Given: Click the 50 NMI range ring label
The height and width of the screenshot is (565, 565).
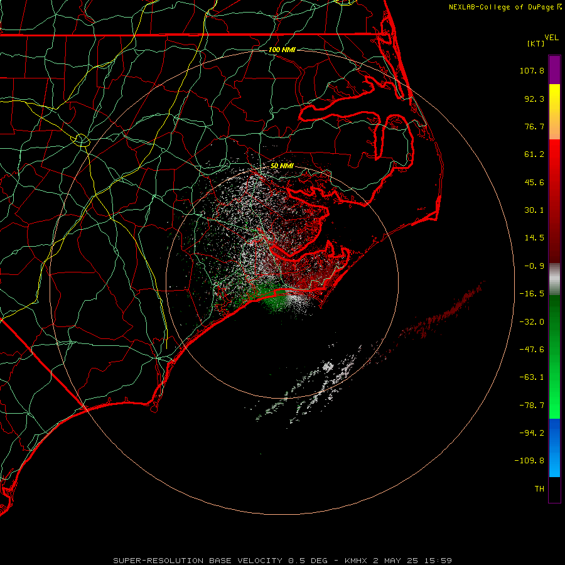Looking at the screenshot, I should coord(282,166).
